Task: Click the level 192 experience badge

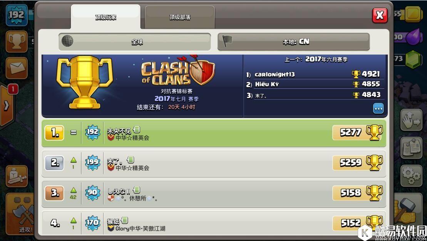Action: tap(17, 15)
